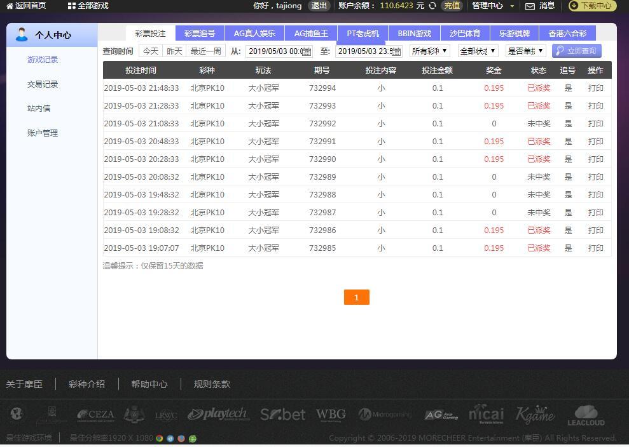
Task: Open the 所有彩种 lottery type dropdown
Action: pyautogui.click(x=429, y=51)
